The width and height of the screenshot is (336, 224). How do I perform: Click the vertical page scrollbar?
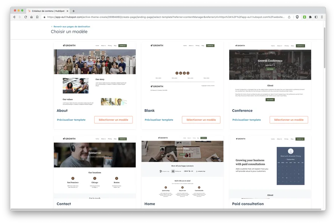(x=324, y=47)
